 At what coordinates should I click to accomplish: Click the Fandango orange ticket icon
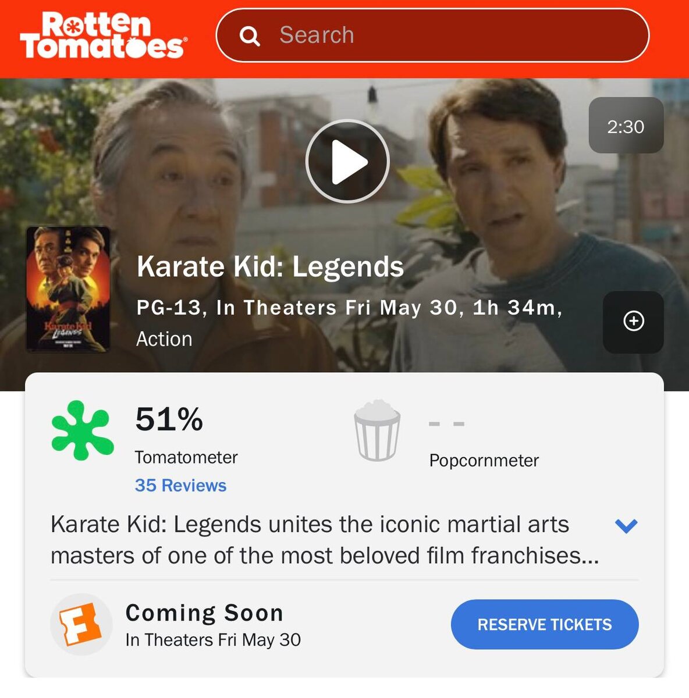tap(81, 625)
